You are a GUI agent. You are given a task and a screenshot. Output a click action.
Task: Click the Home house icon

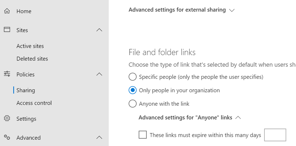tap(7, 11)
